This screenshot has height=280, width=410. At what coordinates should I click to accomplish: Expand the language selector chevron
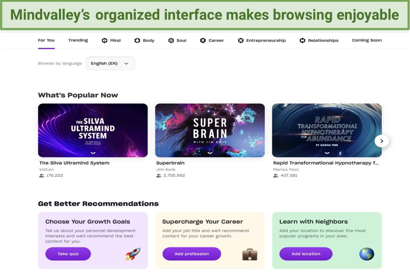(126, 64)
